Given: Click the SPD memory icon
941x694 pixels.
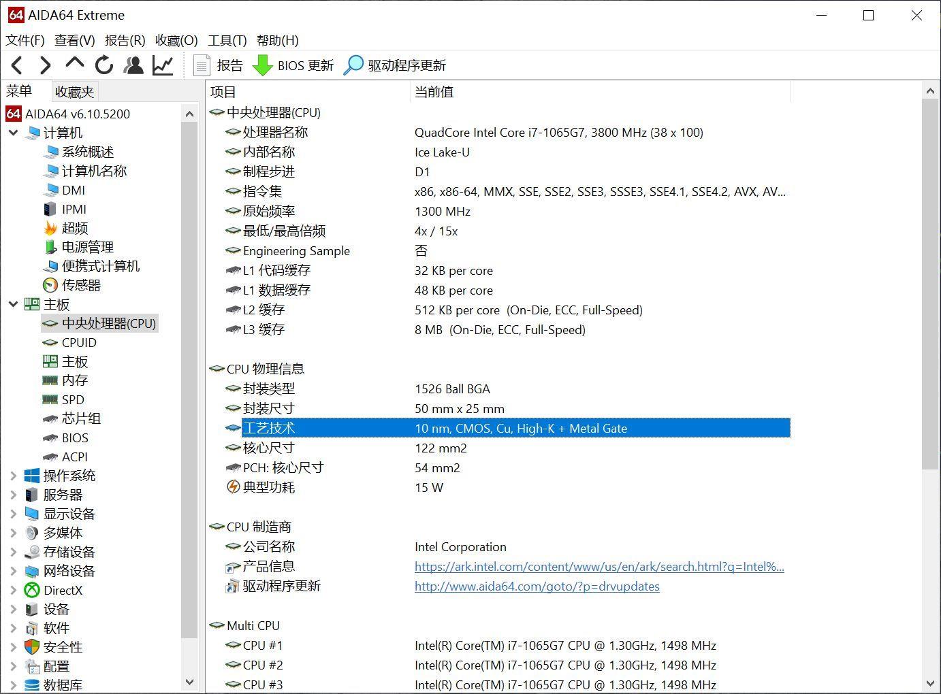Looking at the screenshot, I should point(50,399).
